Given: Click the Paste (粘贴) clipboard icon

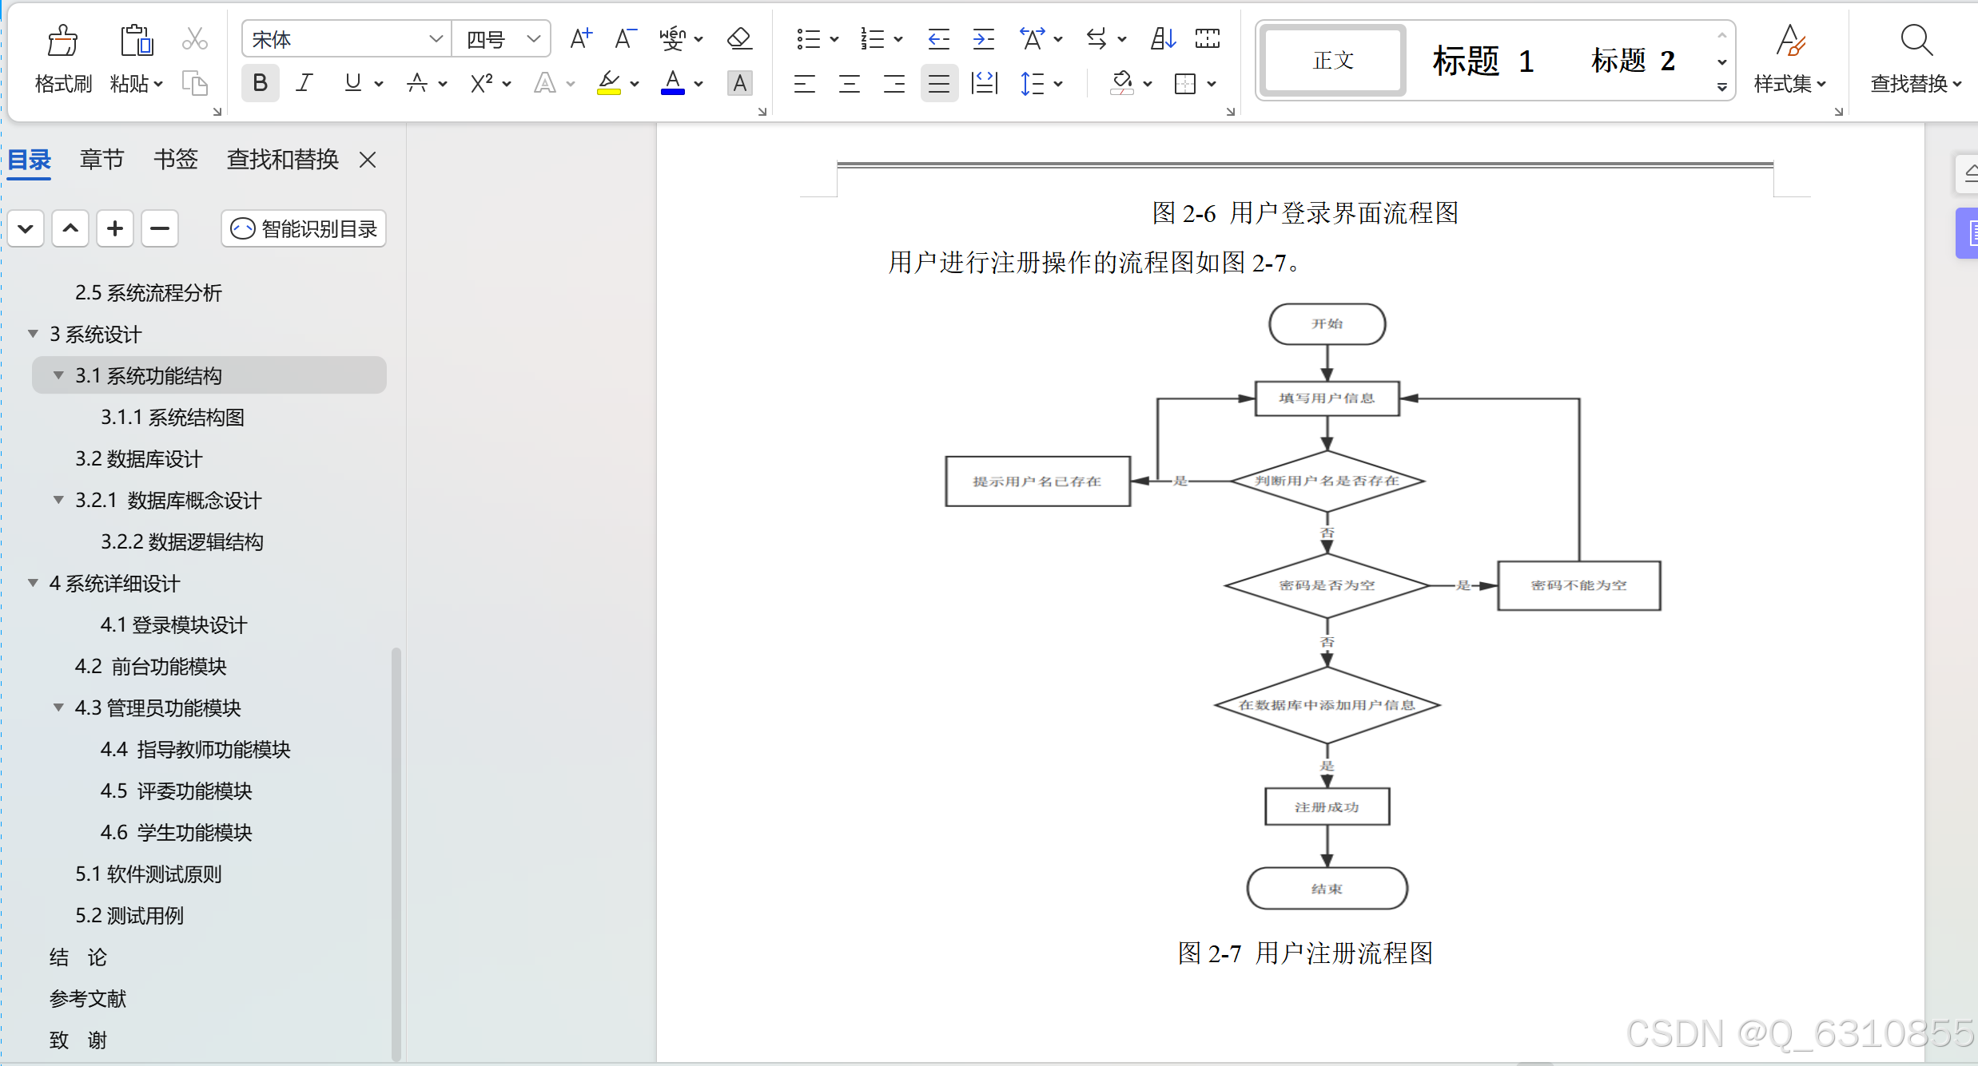Looking at the screenshot, I should pos(137,40).
